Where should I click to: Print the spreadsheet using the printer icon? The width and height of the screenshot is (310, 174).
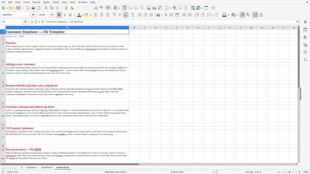(x=33, y=8)
